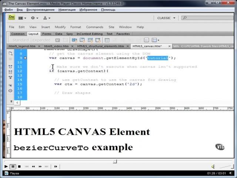Open the Frames layout dropdown
This screenshot has width=237, height=178.
pos(156,40)
